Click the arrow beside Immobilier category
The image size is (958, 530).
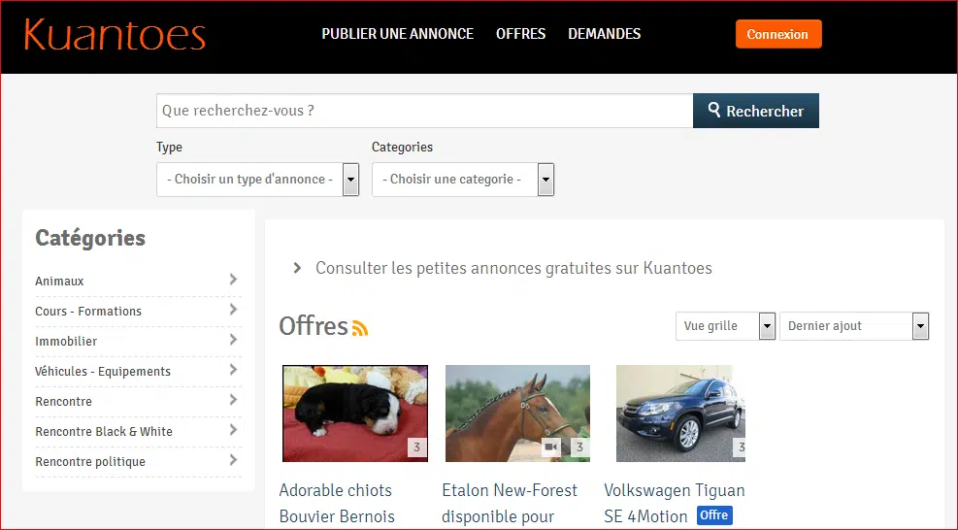[233, 340]
